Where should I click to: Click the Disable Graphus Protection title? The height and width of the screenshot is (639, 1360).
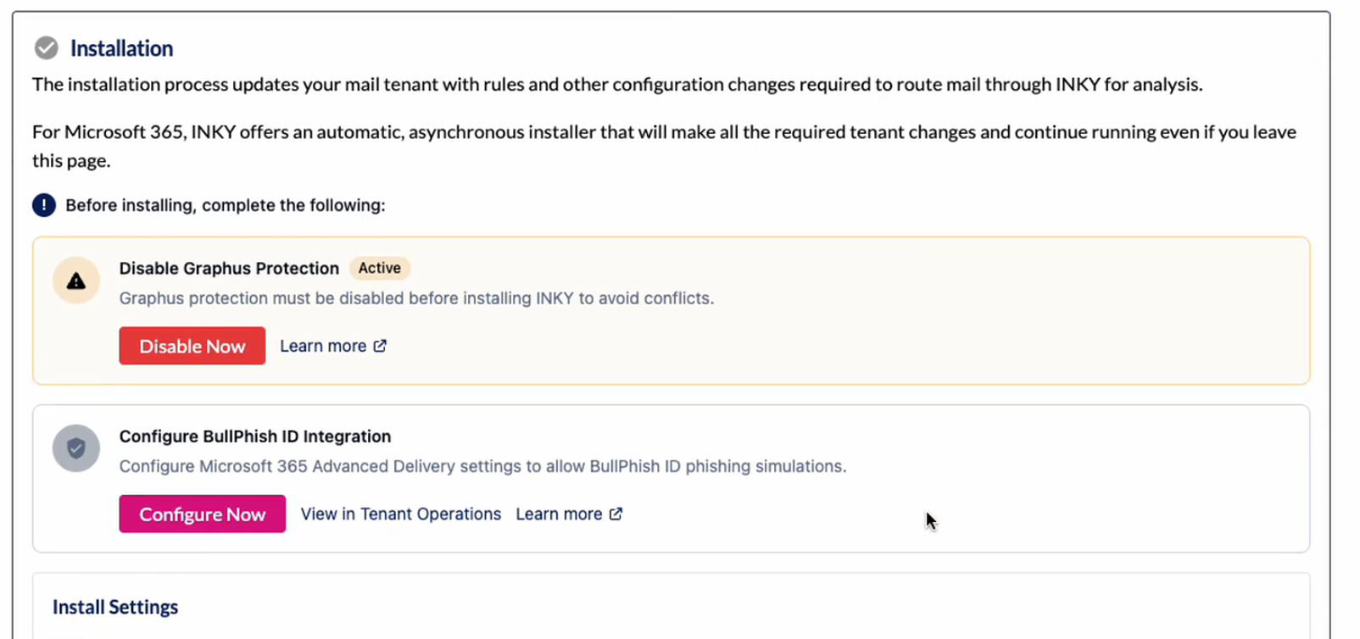[x=229, y=268]
